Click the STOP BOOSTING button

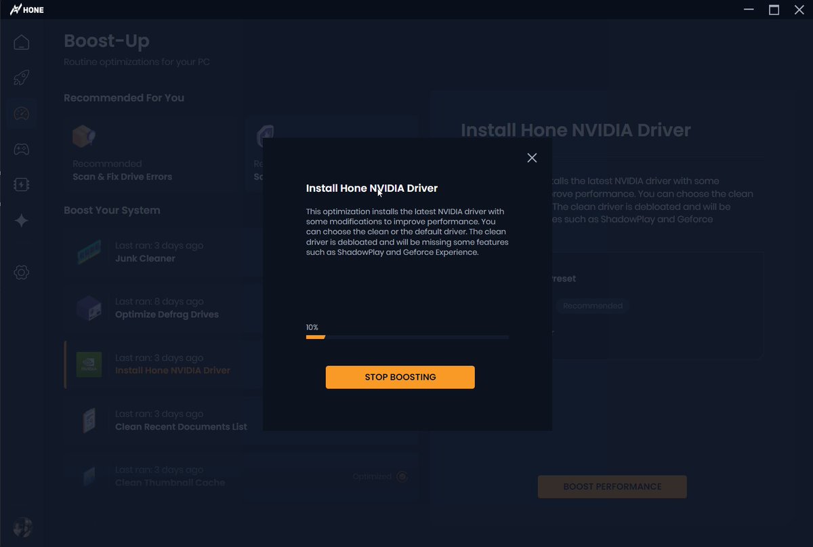coord(400,377)
